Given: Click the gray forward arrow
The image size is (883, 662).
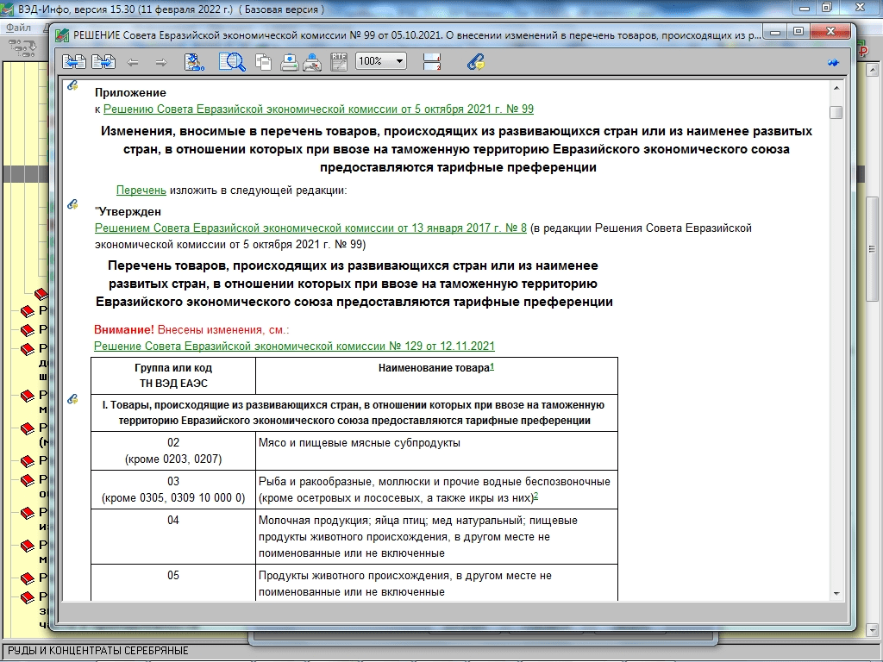Looking at the screenshot, I should click(x=161, y=62).
